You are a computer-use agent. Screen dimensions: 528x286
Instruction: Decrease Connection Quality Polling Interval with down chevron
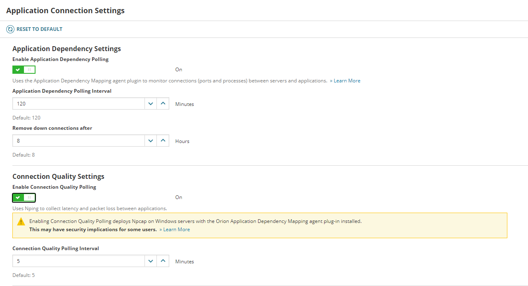151,261
